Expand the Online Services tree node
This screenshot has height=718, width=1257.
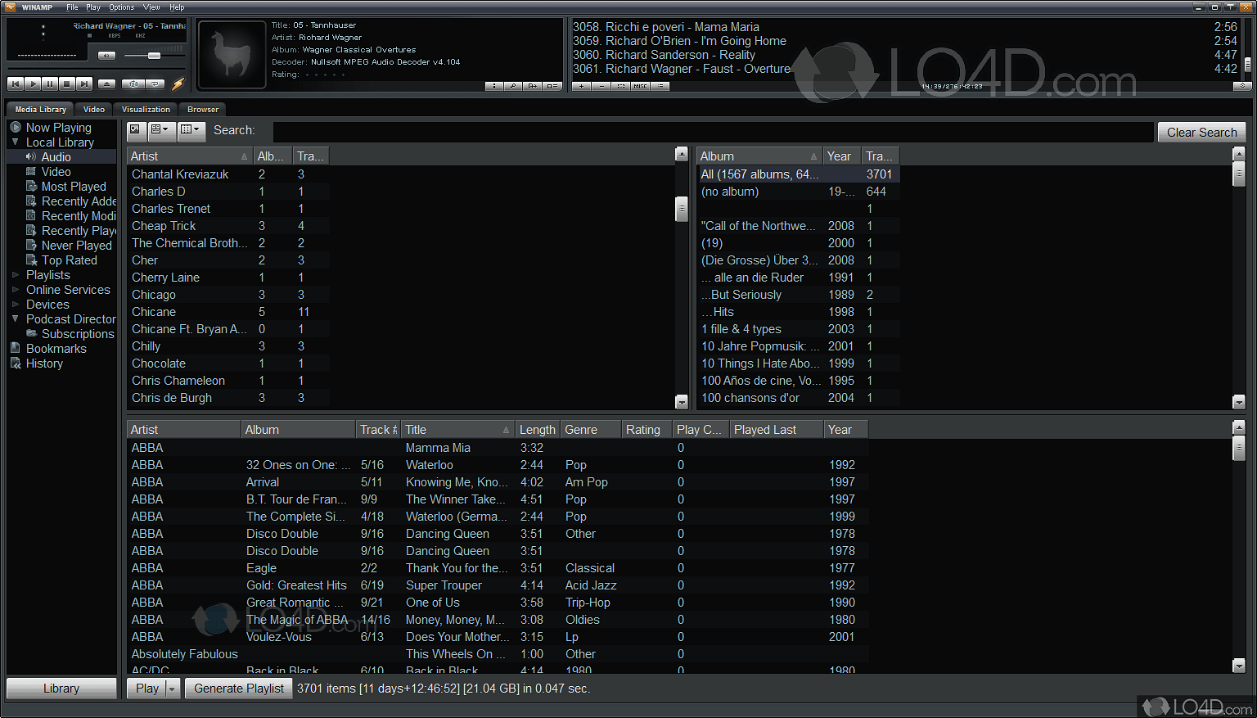coord(15,290)
